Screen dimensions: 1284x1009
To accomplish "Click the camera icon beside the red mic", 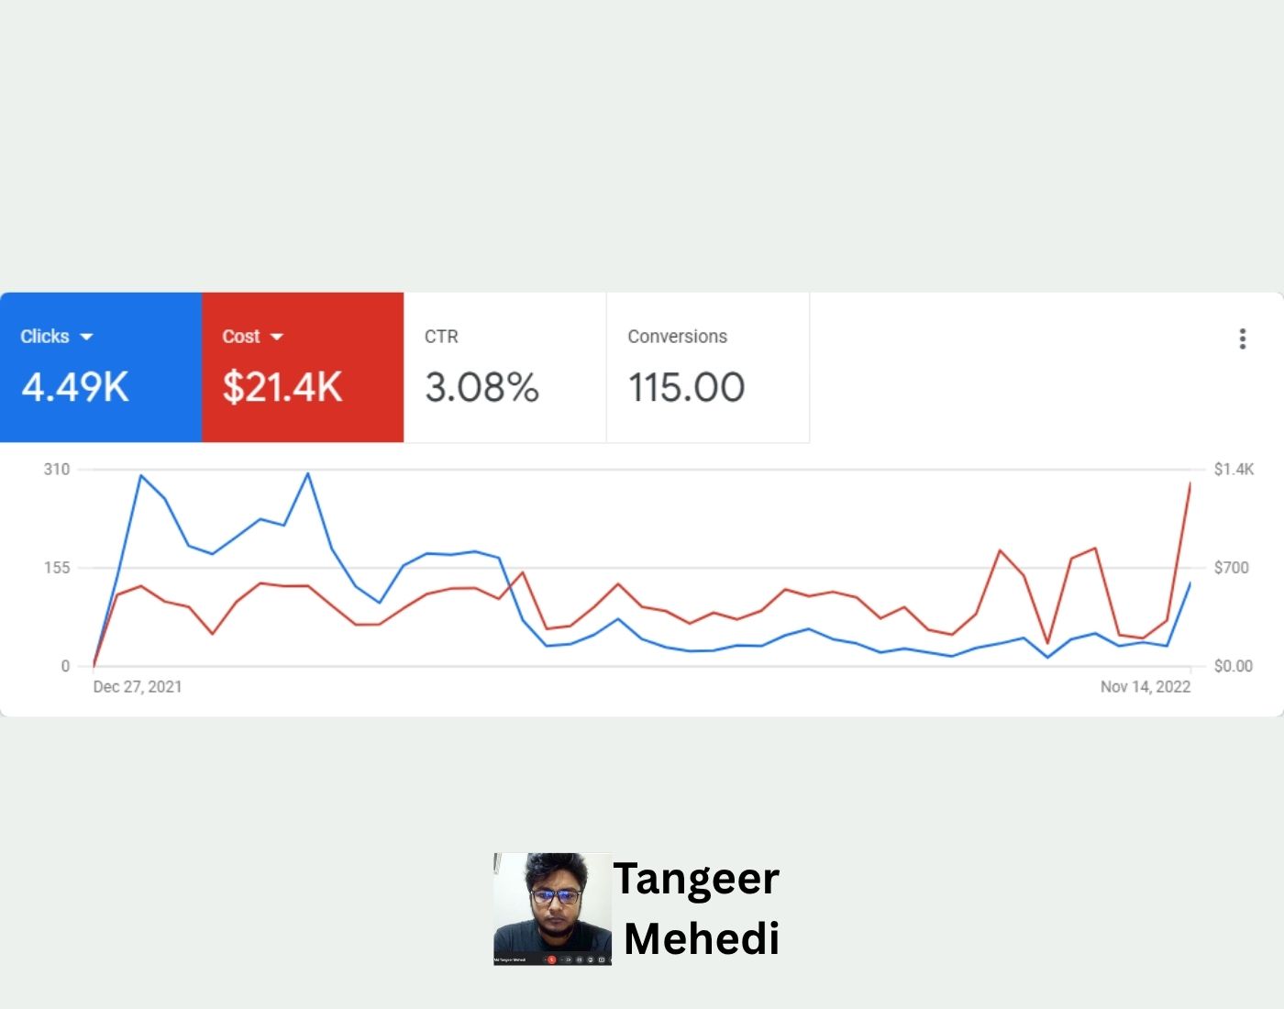I will [x=568, y=959].
